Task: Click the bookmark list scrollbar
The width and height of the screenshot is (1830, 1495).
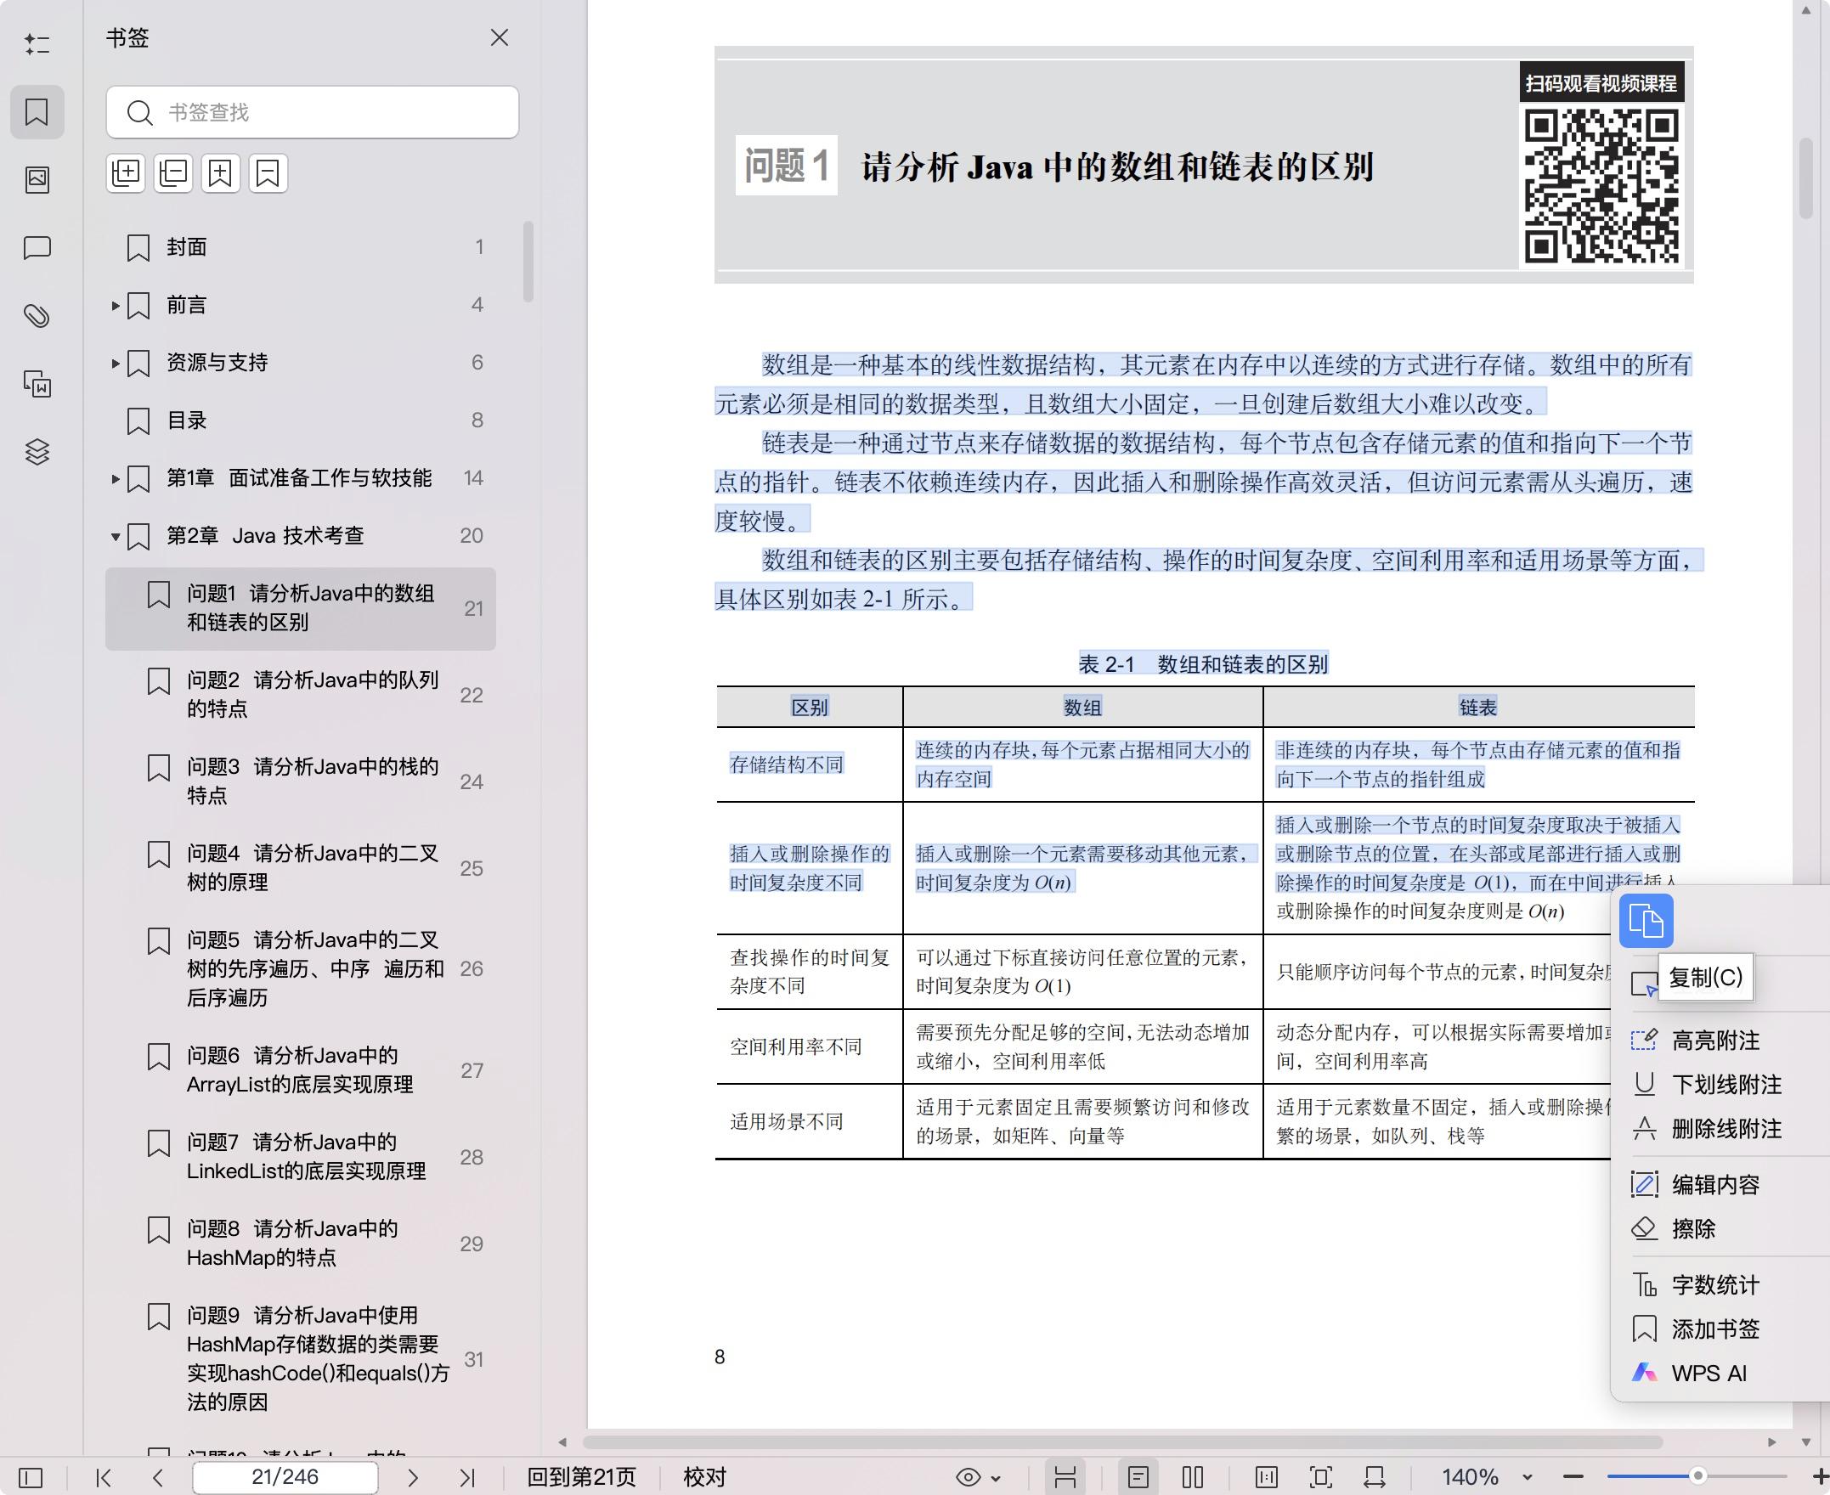Action: coord(528,262)
